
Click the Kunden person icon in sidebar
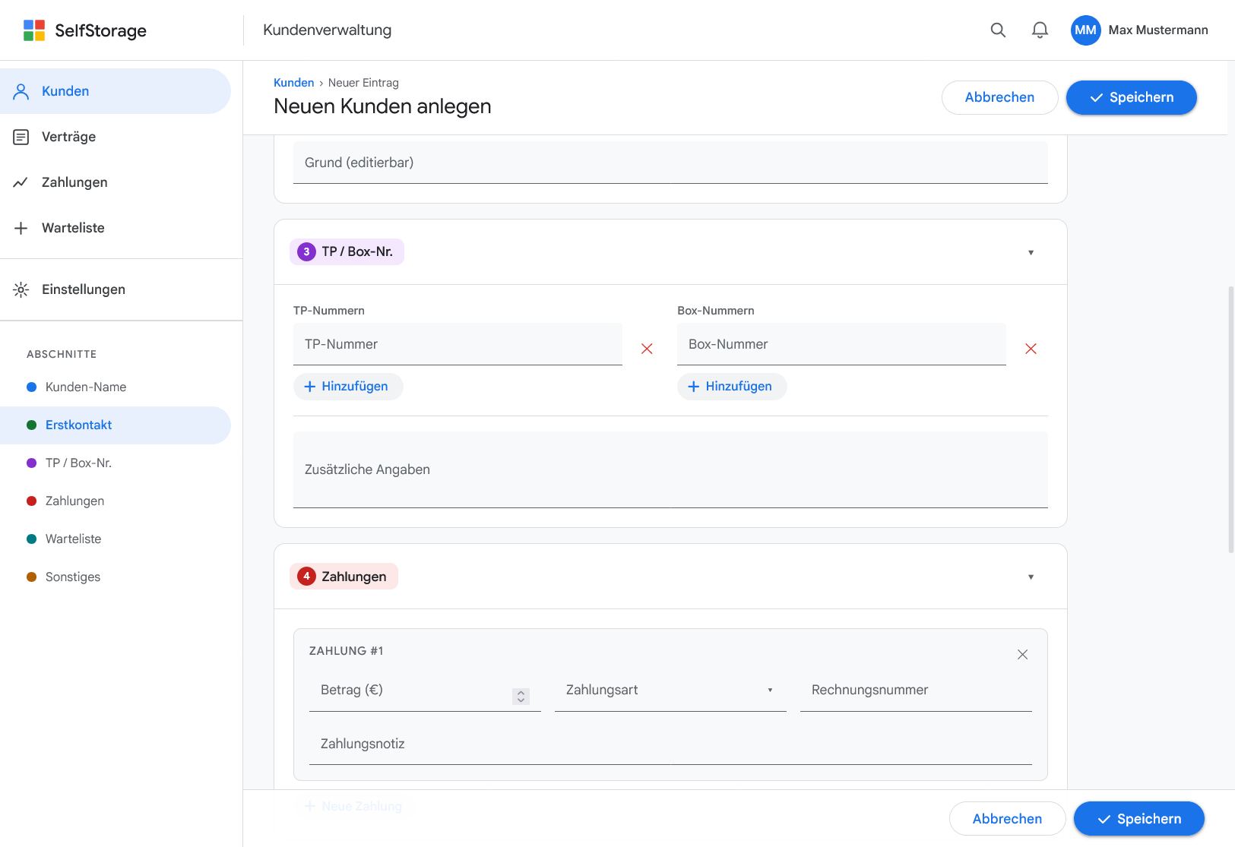[x=21, y=91]
